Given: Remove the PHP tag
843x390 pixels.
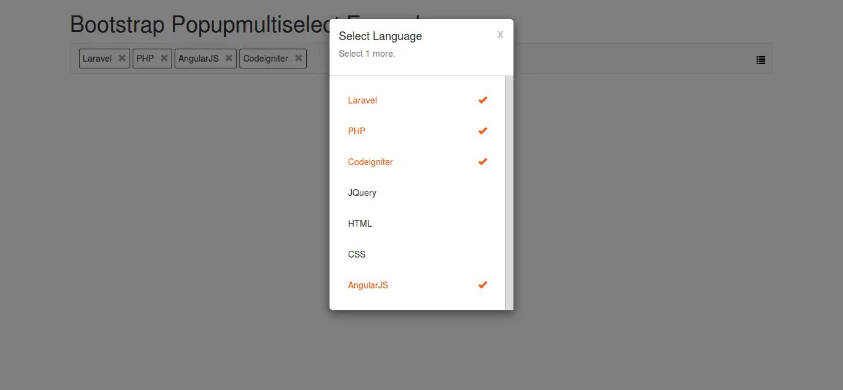Looking at the screenshot, I should pos(164,58).
